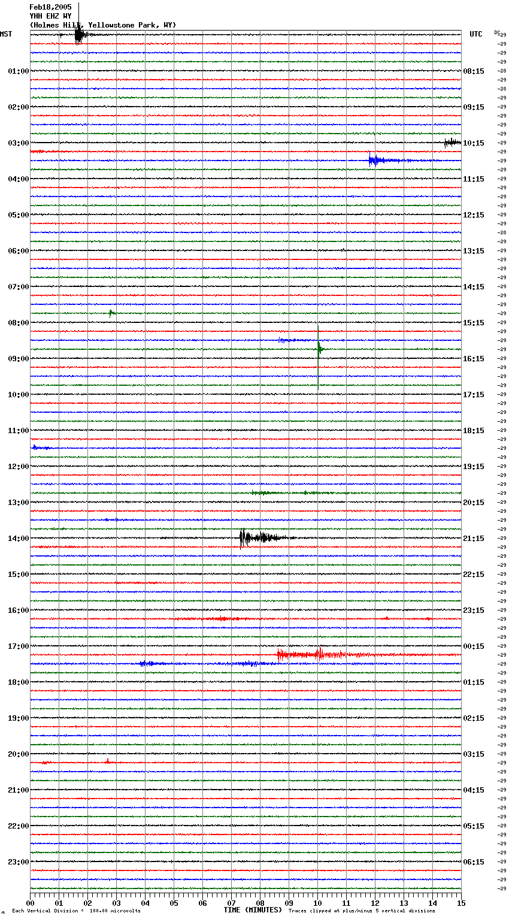Click minute 15 on the time axis

coord(461,903)
